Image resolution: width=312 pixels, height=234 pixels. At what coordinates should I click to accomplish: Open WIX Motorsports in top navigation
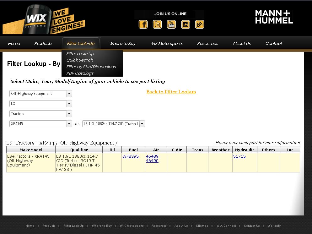[x=166, y=43]
